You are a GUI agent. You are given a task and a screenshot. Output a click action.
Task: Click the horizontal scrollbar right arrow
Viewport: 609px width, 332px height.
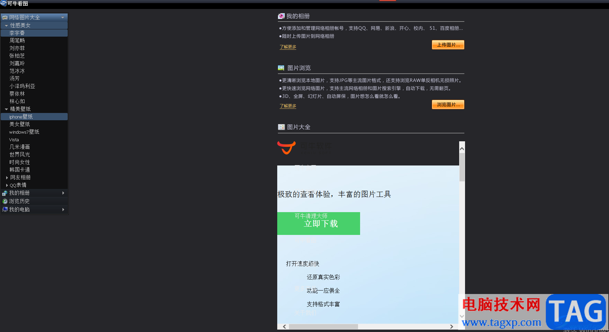coord(452,326)
